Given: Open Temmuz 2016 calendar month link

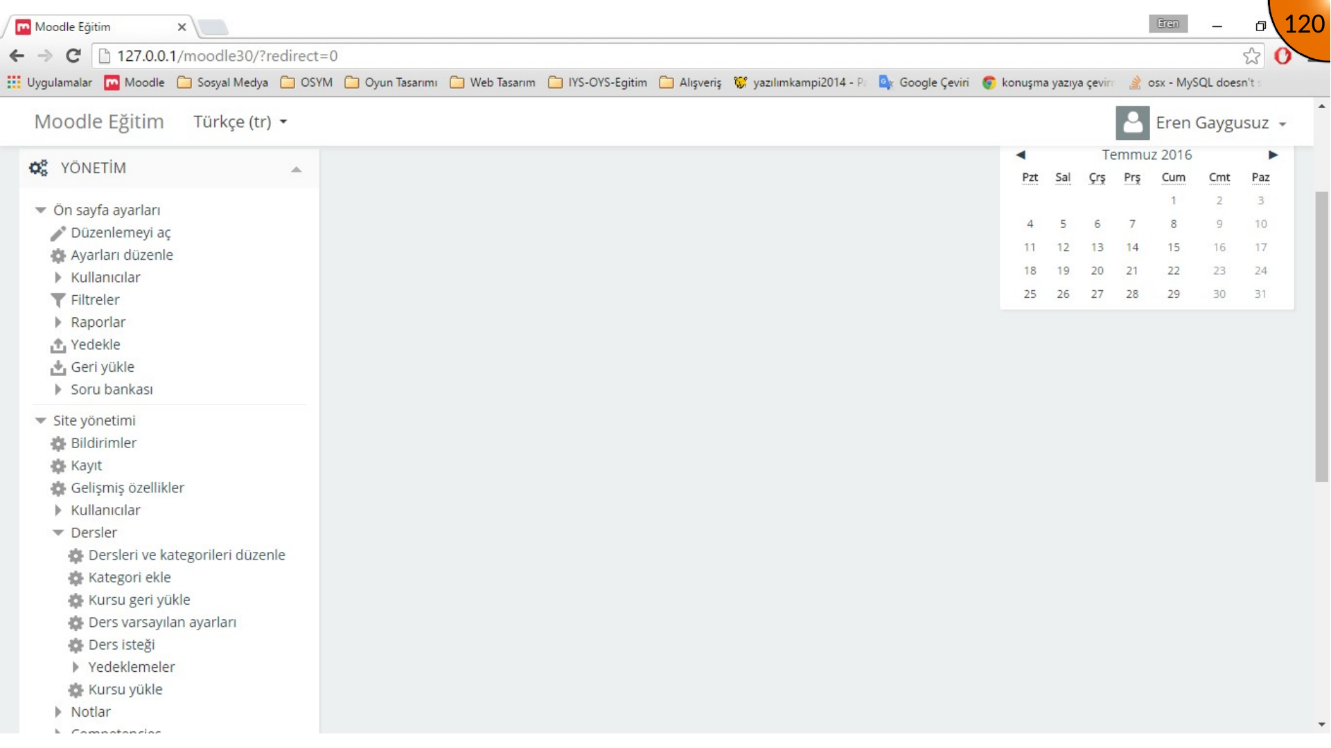Looking at the screenshot, I should point(1147,155).
